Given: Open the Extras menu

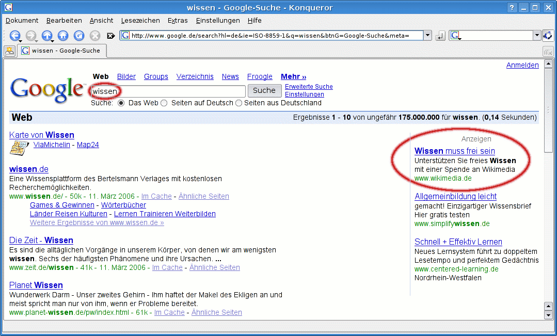Looking at the screenshot, I should pyautogui.click(x=178, y=21).
